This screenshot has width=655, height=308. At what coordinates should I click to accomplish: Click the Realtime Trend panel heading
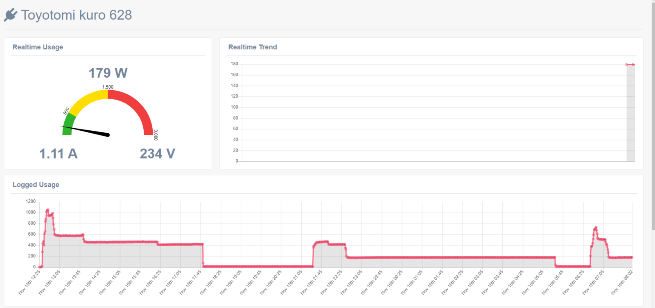253,47
